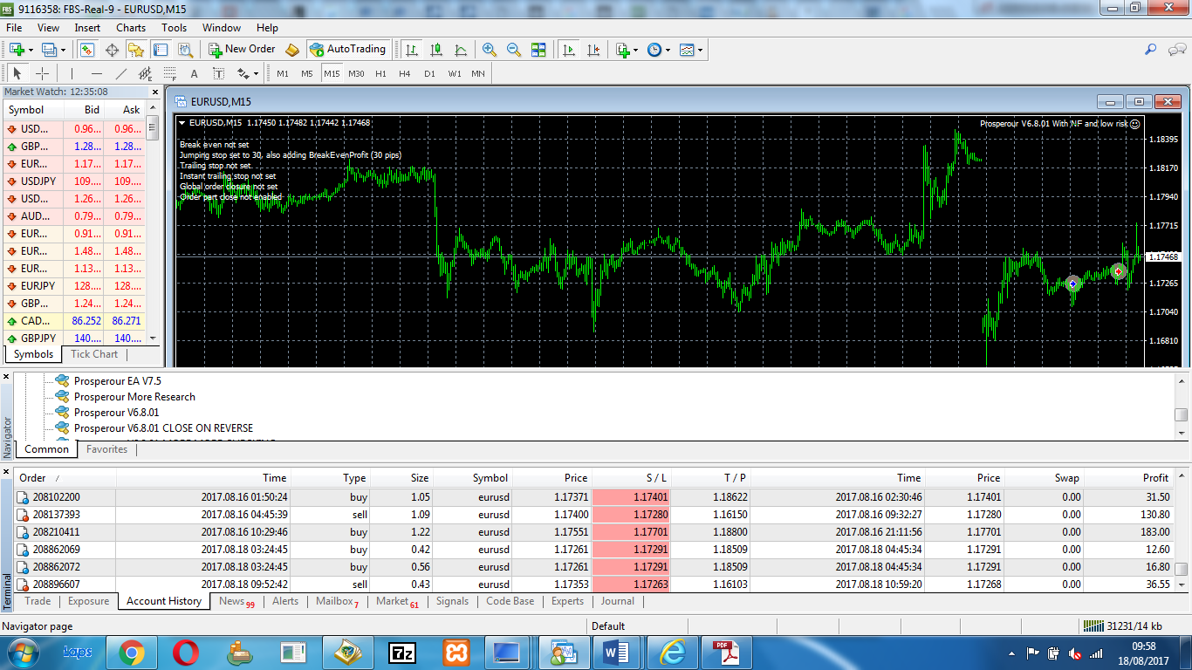Select the text label tool
The height and width of the screenshot is (670, 1192).
point(219,73)
